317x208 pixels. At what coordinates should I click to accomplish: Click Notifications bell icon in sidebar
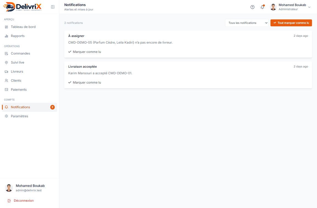tap(7, 107)
